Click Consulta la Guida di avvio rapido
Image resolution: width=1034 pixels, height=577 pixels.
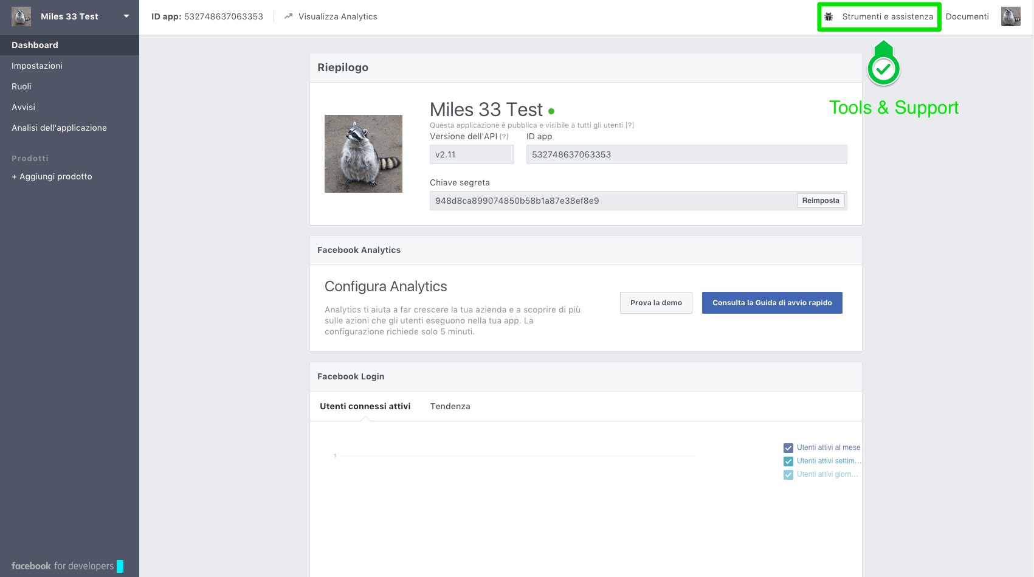point(771,303)
